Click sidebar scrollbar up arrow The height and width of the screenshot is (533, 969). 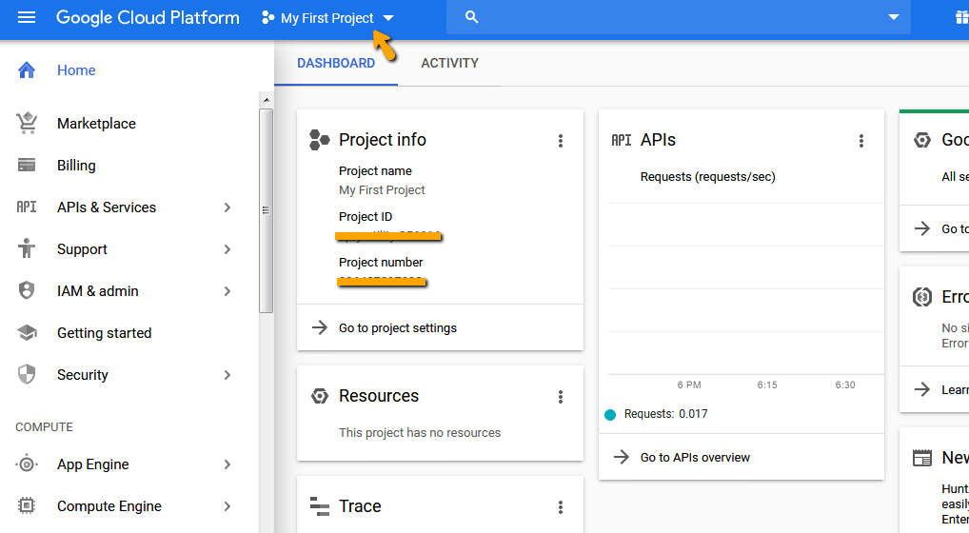[x=267, y=99]
